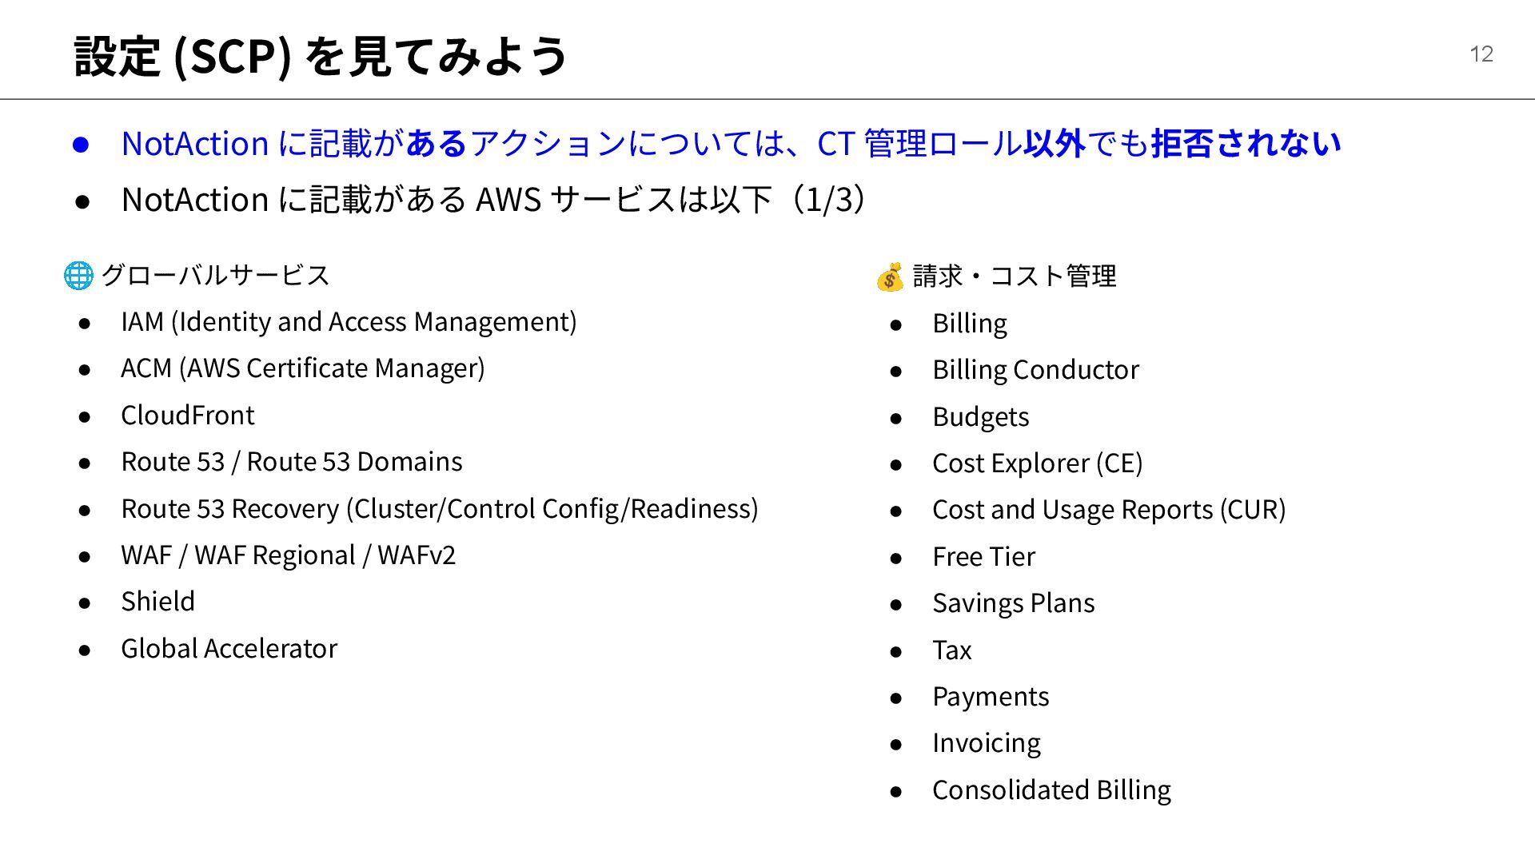Click the 請求・コスト管理 heading

click(x=1015, y=276)
